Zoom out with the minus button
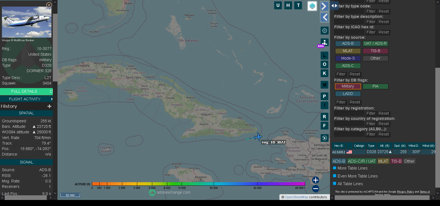The width and height of the screenshot is (440, 206). [315, 188]
